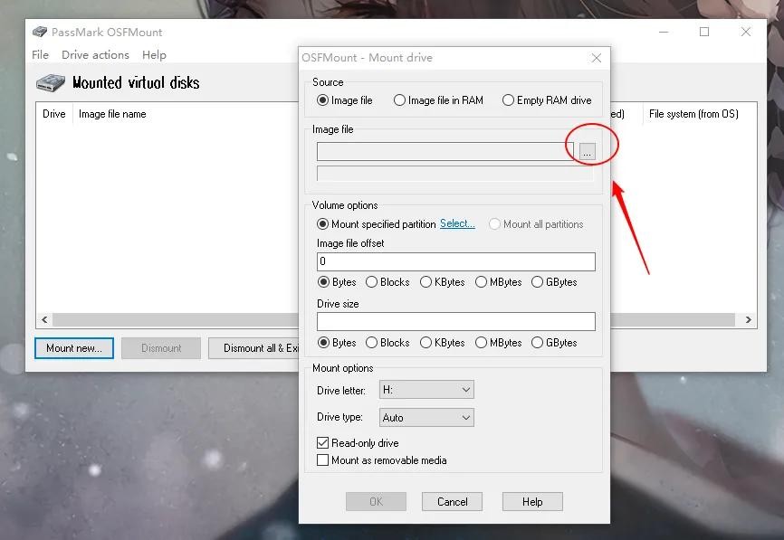This screenshot has height=540, width=784.
Task: Open the File menu
Action: [41, 55]
